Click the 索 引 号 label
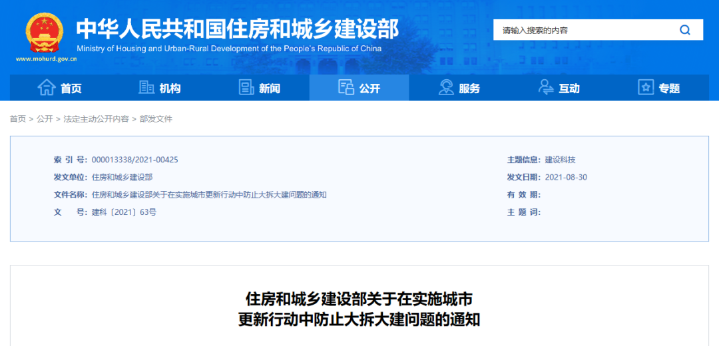 [71, 160]
